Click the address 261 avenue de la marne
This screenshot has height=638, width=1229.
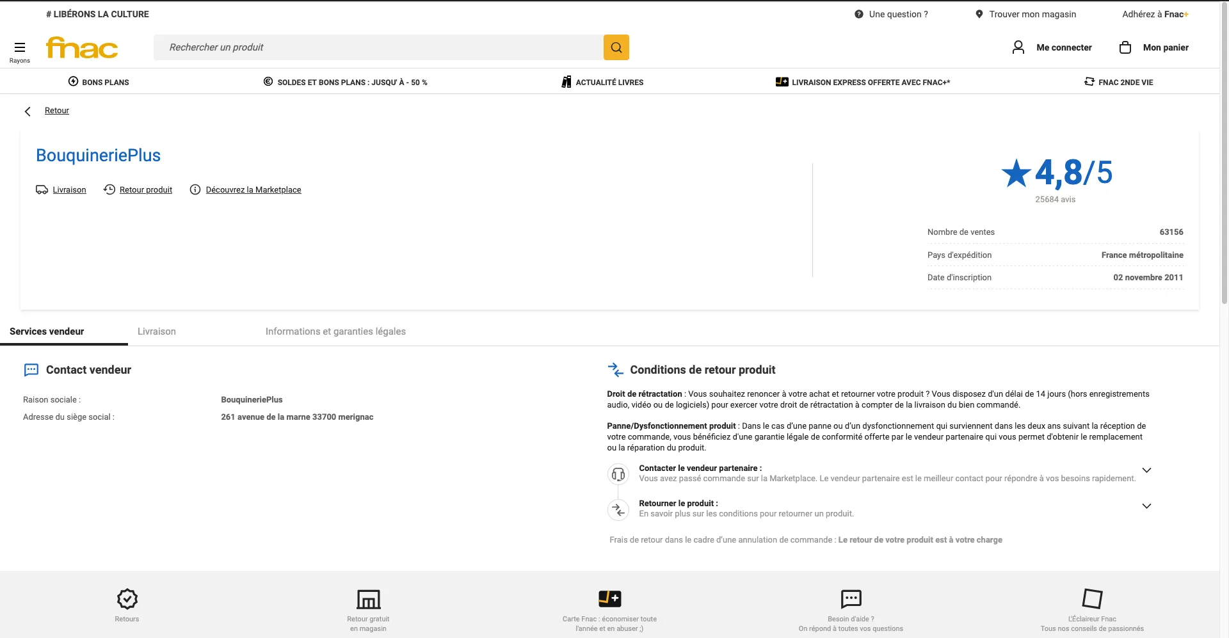[x=297, y=417]
